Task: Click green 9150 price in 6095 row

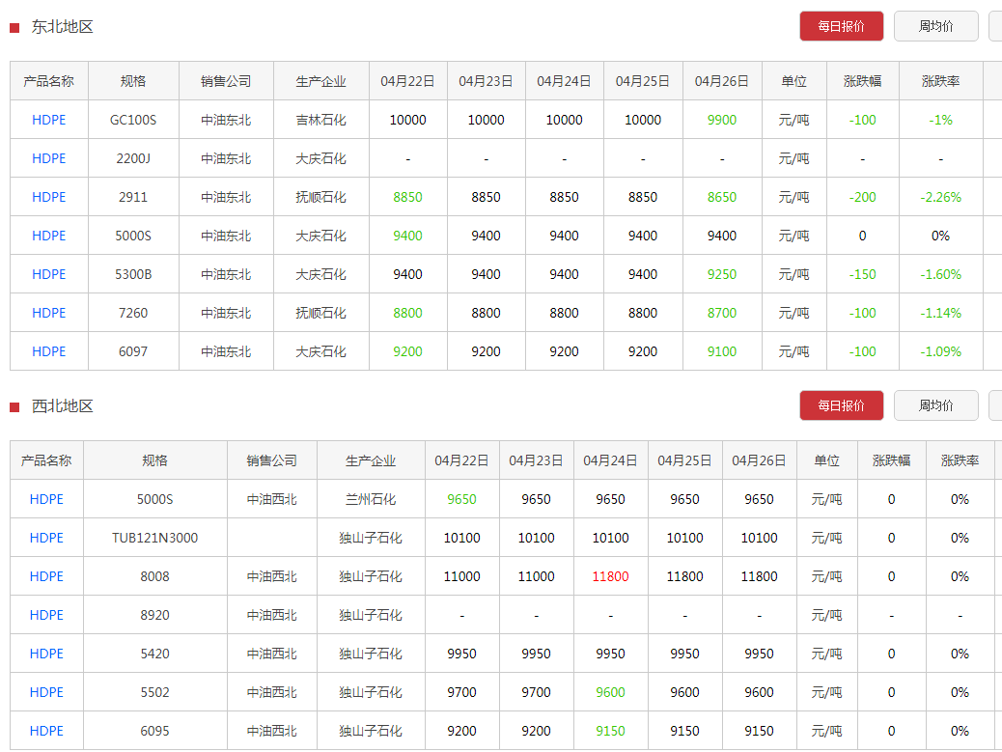Action: click(x=610, y=731)
